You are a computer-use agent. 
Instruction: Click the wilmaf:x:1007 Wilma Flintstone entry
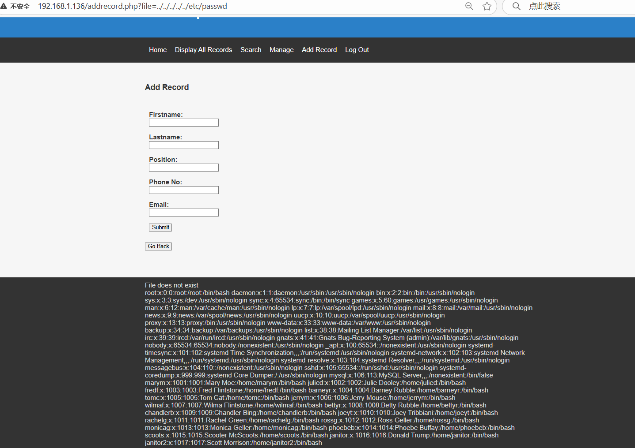click(x=234, y=405)
